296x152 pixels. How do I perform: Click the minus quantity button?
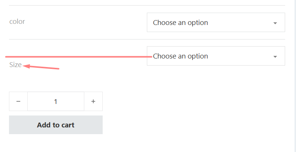[x=18, y=101]
